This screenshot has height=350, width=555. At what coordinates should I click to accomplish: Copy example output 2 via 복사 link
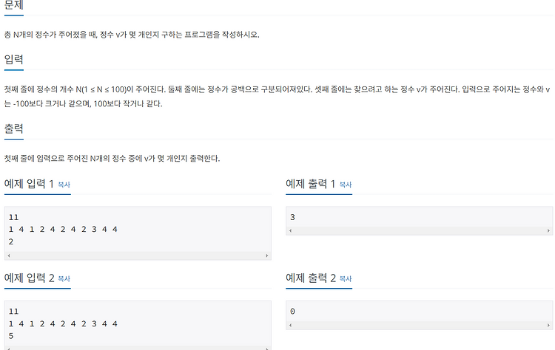tap(346, 278)
